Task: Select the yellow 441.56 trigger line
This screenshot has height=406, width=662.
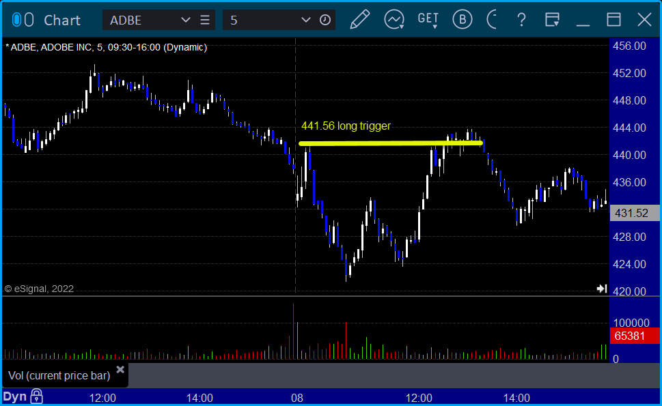Action: (x=391, y=144)
